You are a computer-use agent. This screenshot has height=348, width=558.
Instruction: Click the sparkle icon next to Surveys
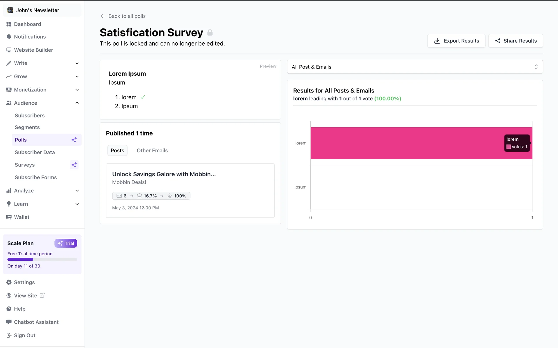click(x=74, y=165)
